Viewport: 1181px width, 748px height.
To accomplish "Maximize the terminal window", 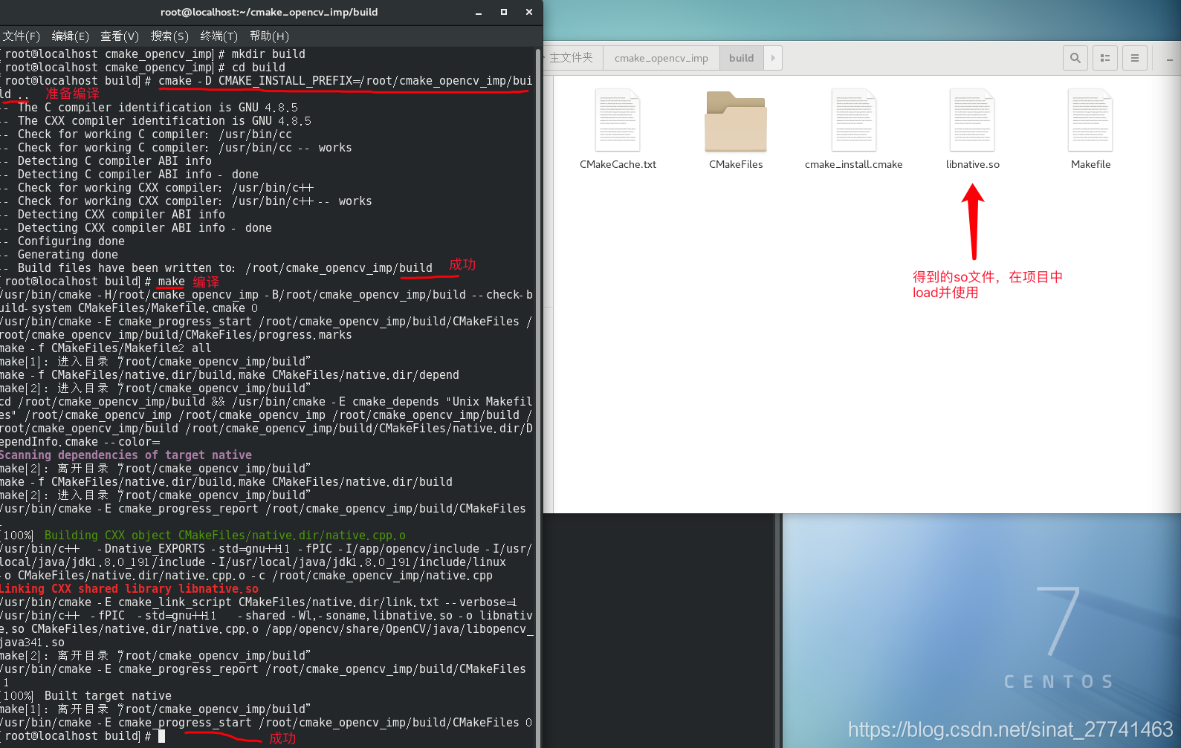I will click(504, 12).
